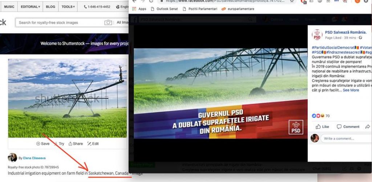Share the Shutterstock stock photo
This screenshot has width=372, height=182.
[76, 144]
